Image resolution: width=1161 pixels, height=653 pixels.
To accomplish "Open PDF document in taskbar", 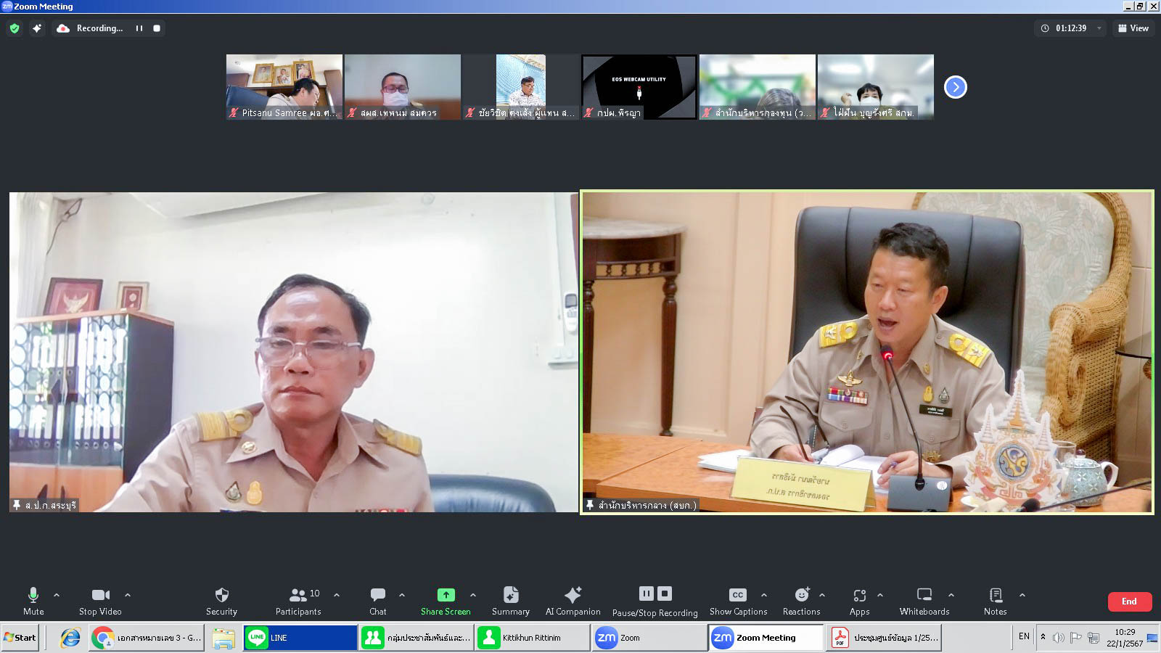I will (x=882, y=638).
